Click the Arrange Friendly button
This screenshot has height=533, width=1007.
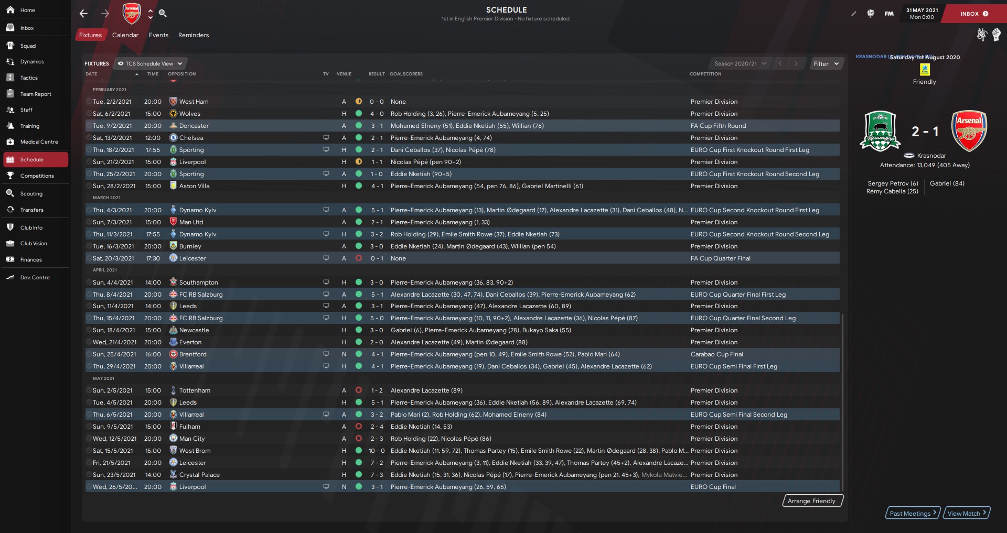pyautogui.click(x=811, y=501)
